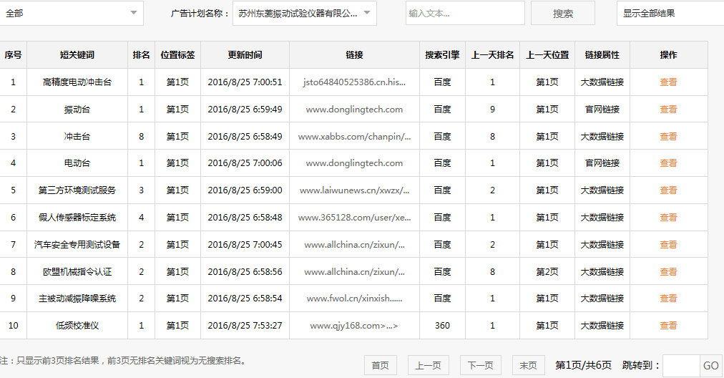Open the 全部 dropdown
The image size is (724, 378).
click(x=71, y=14)
